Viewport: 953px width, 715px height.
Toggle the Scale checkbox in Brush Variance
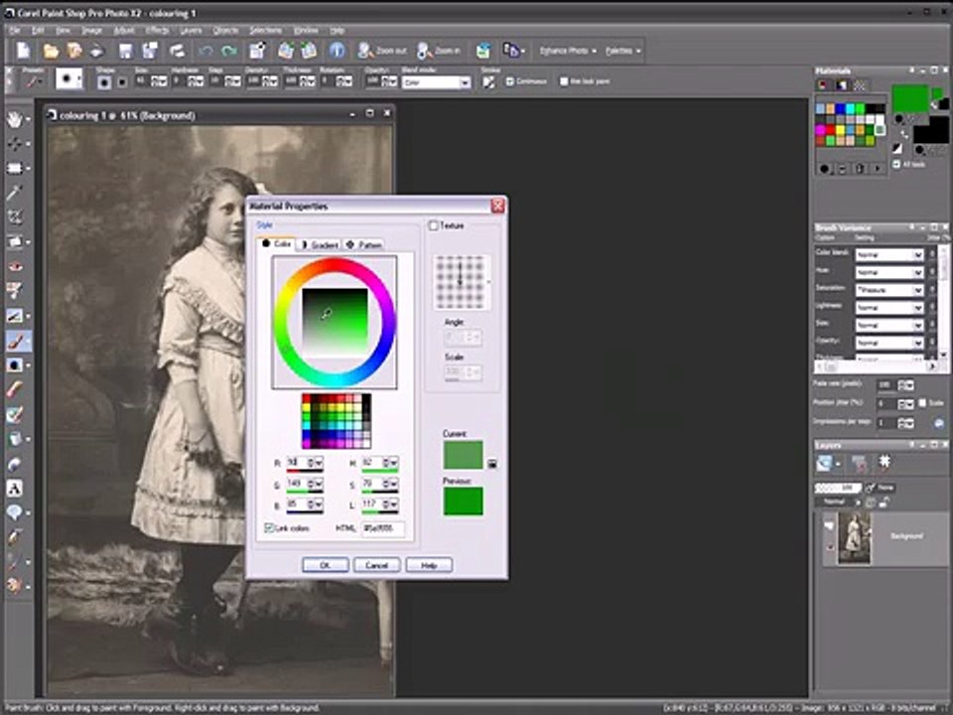922,402
